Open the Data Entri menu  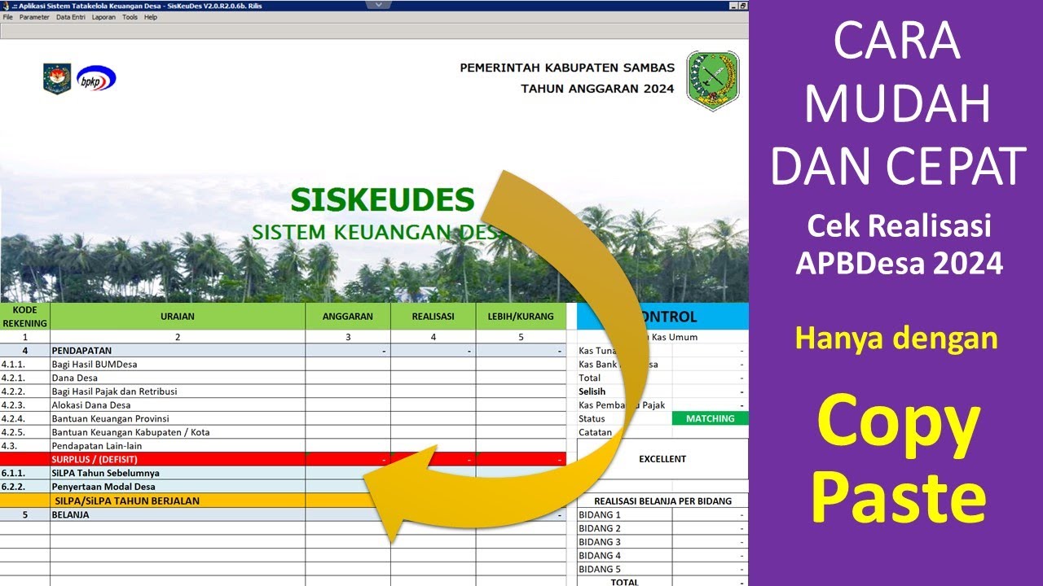pos(71,17)
